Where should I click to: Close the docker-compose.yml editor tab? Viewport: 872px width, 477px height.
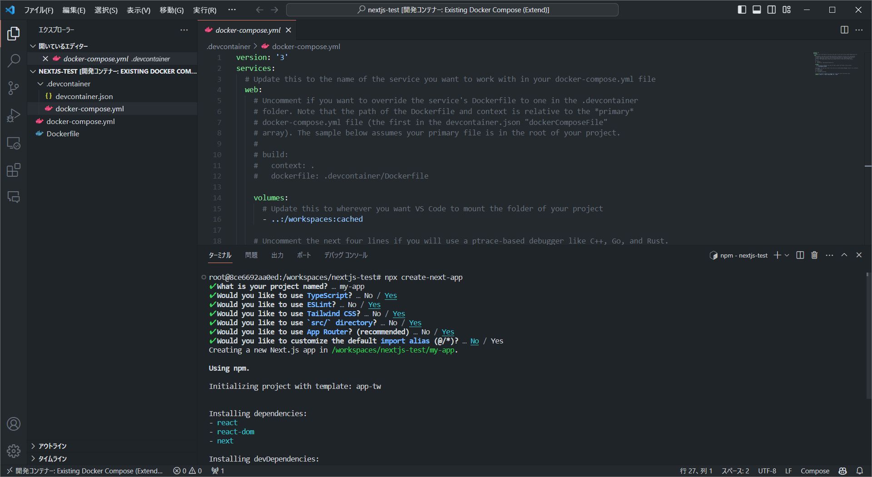point(288,30)
